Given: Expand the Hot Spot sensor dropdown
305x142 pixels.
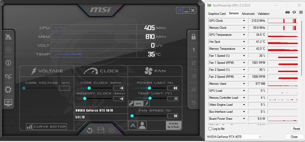Looking at the screenshot, I should [x=244, y=42].
